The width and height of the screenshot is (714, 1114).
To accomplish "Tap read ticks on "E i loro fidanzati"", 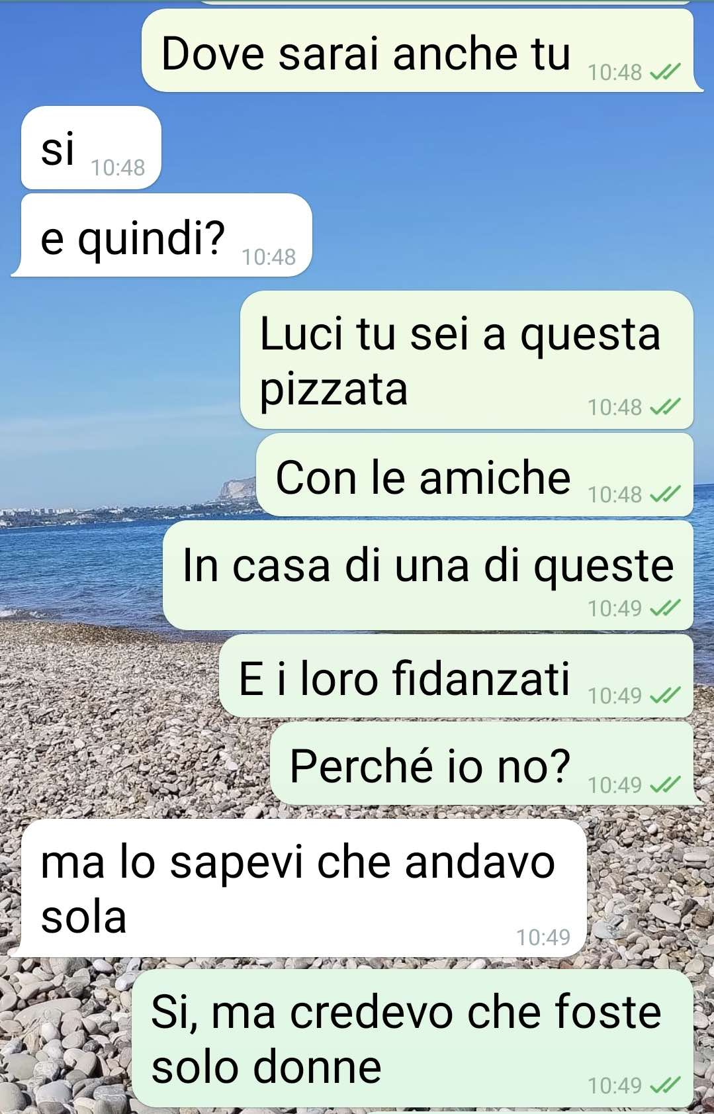I will coord(664,696).
